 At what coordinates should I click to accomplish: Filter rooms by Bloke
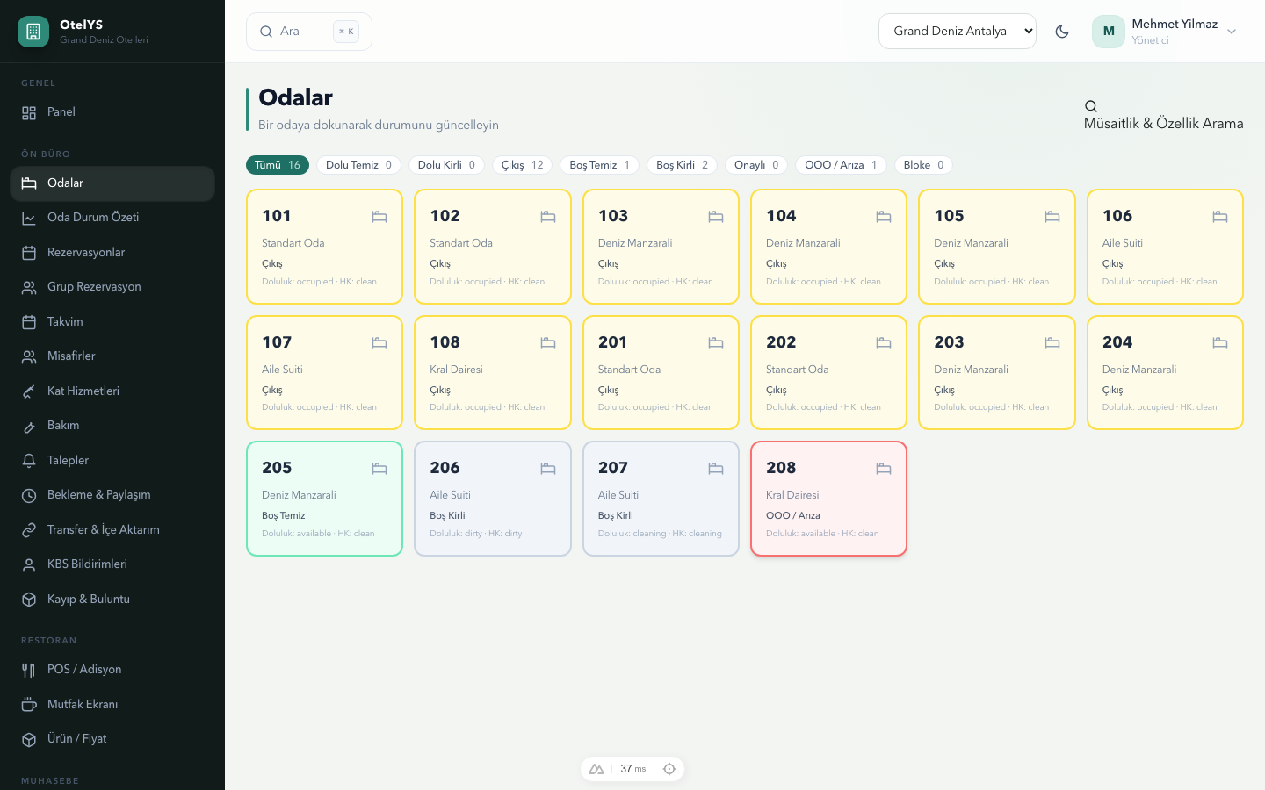[923, 165]
